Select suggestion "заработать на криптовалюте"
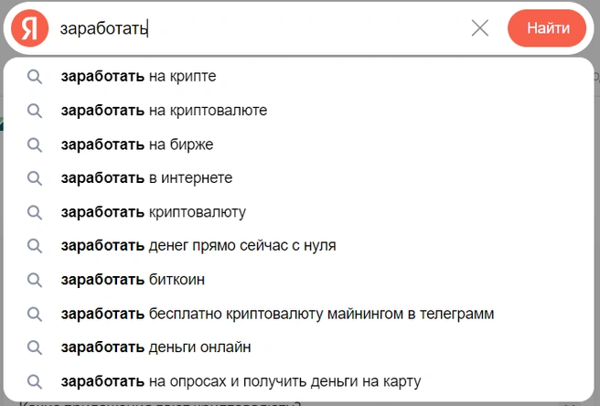 (x=298, y=111)
